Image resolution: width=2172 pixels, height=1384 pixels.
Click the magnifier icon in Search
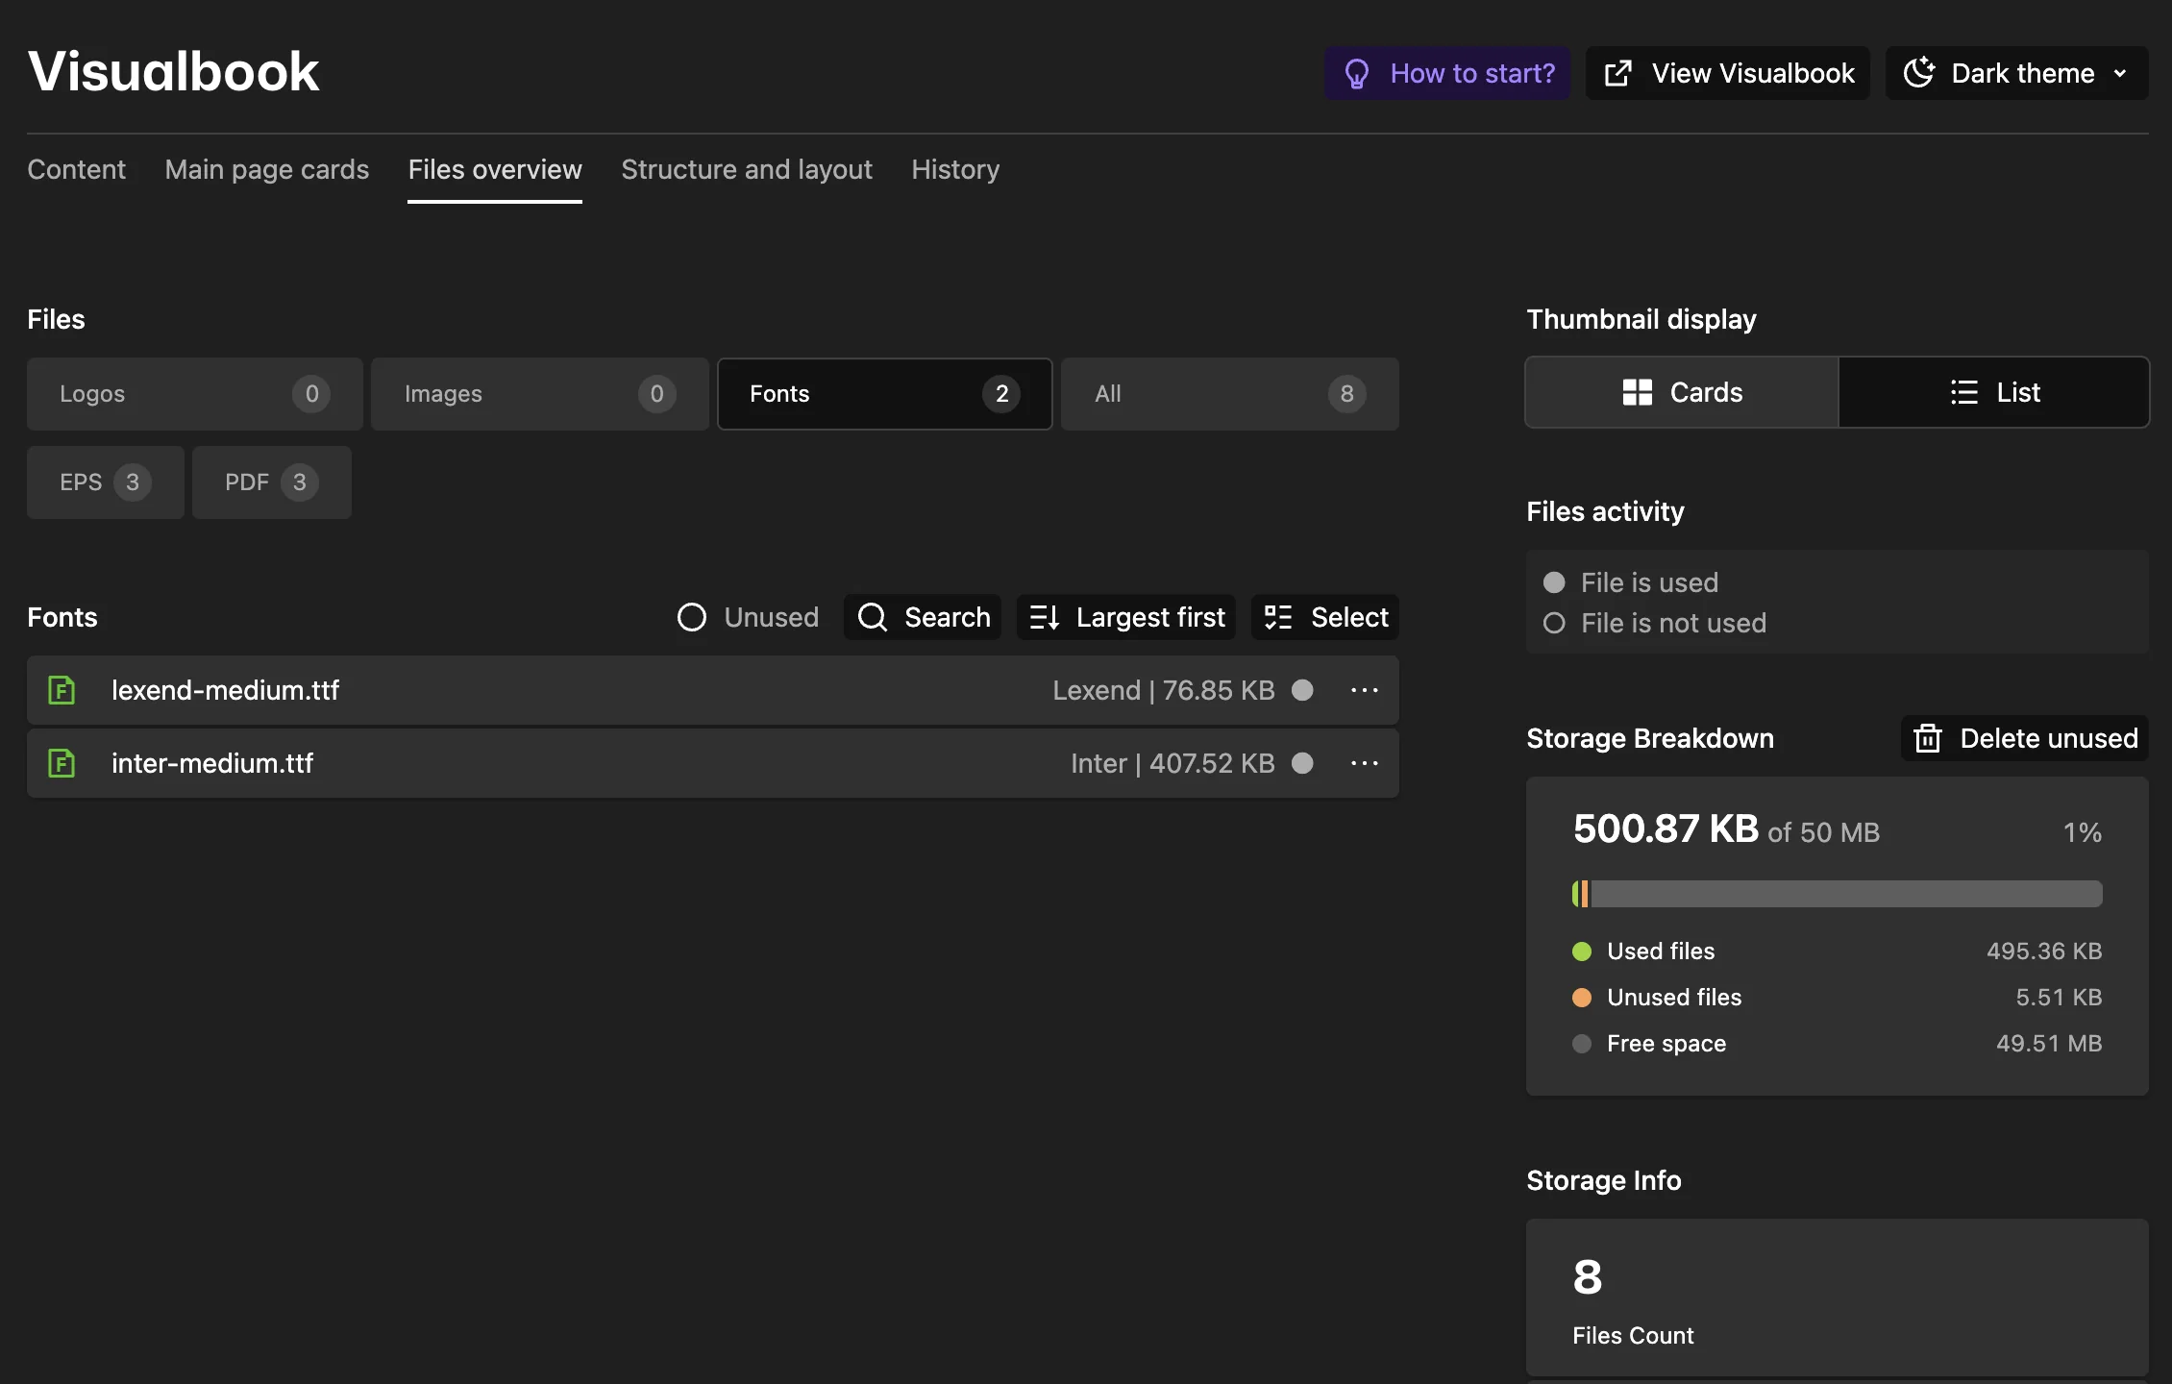pyautogui.click(x=872, y=617)
